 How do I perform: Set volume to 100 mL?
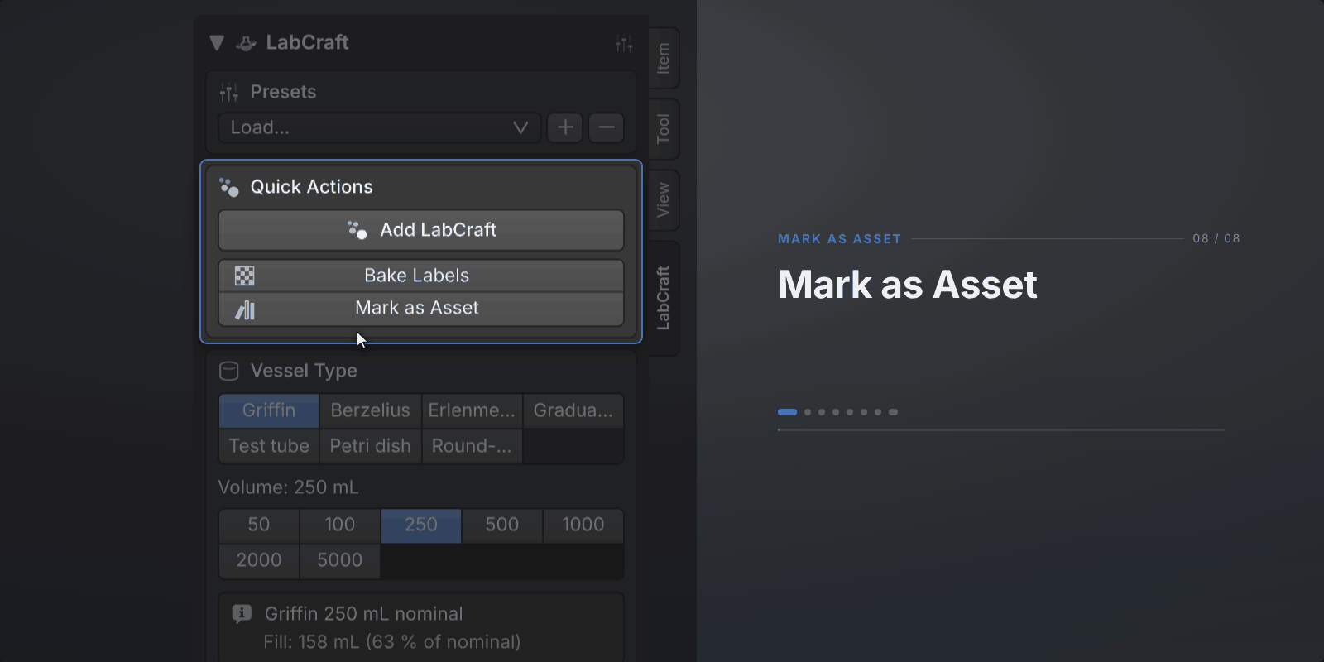[x=340, y=525]
